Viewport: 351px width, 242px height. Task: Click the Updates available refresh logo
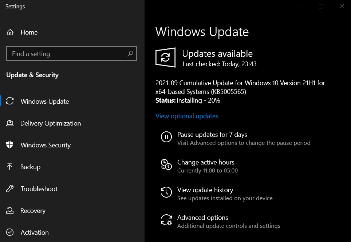pos(166,57)
